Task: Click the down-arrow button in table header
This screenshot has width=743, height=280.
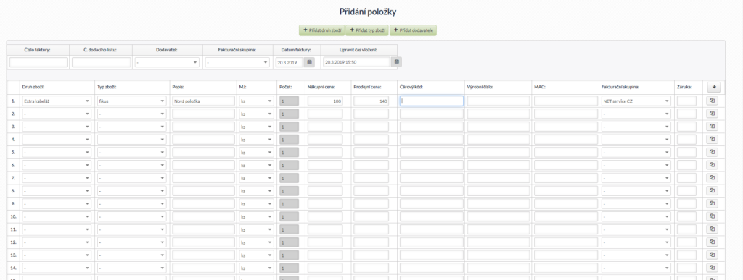Action: 714,87
